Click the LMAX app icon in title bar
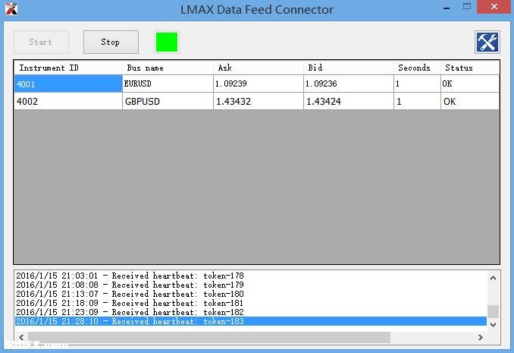This screenshot has width=514, height=353. pyautogui.click(x=11, y=9)
